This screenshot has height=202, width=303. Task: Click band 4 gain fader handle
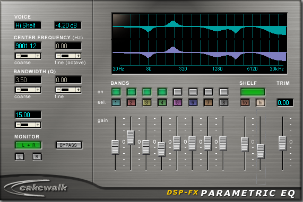161,149
